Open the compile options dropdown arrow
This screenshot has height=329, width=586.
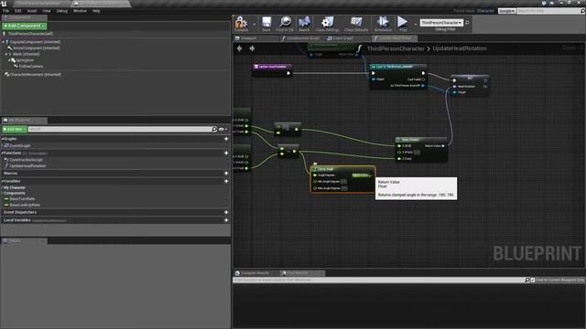point(255,25)
